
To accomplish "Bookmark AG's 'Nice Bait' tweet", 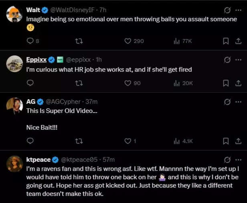I will [x=226, y=141].
